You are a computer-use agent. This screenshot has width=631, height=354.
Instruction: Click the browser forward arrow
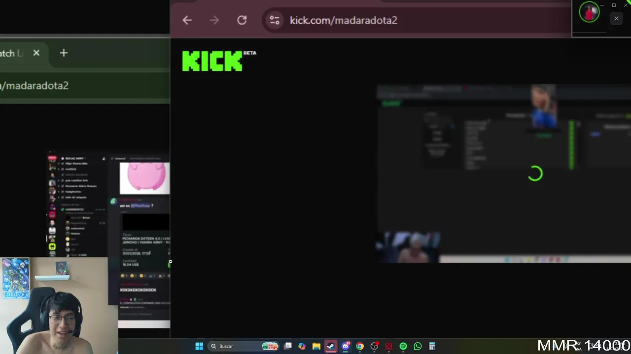(214, 20)
